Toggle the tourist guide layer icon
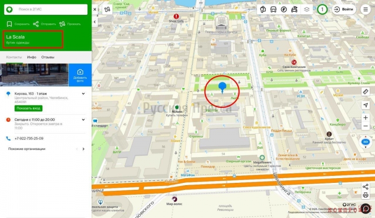Viewport: 375px width, 218px height. 263,9
